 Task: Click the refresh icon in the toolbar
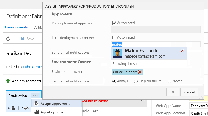click(8, 39)
